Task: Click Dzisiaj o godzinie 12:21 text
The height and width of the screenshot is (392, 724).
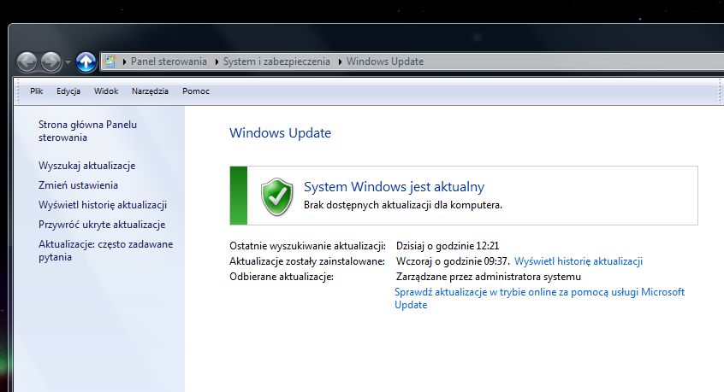Action: [448, 246]
